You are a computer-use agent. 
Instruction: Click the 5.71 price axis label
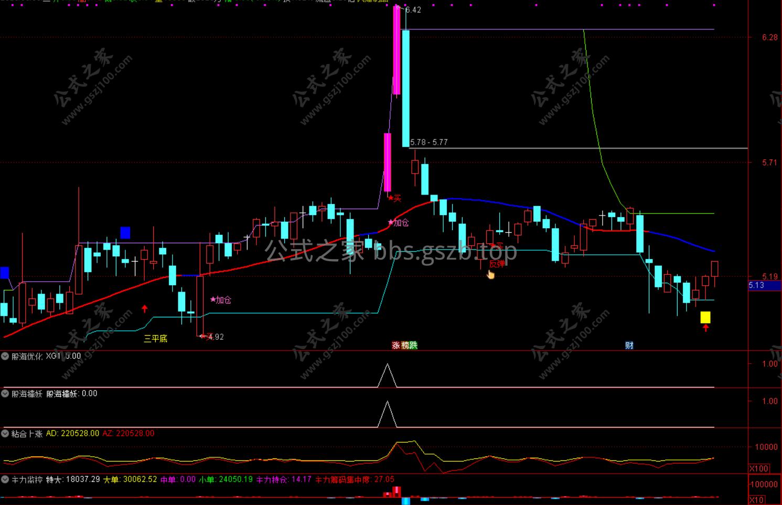click(x=770, y=163)
